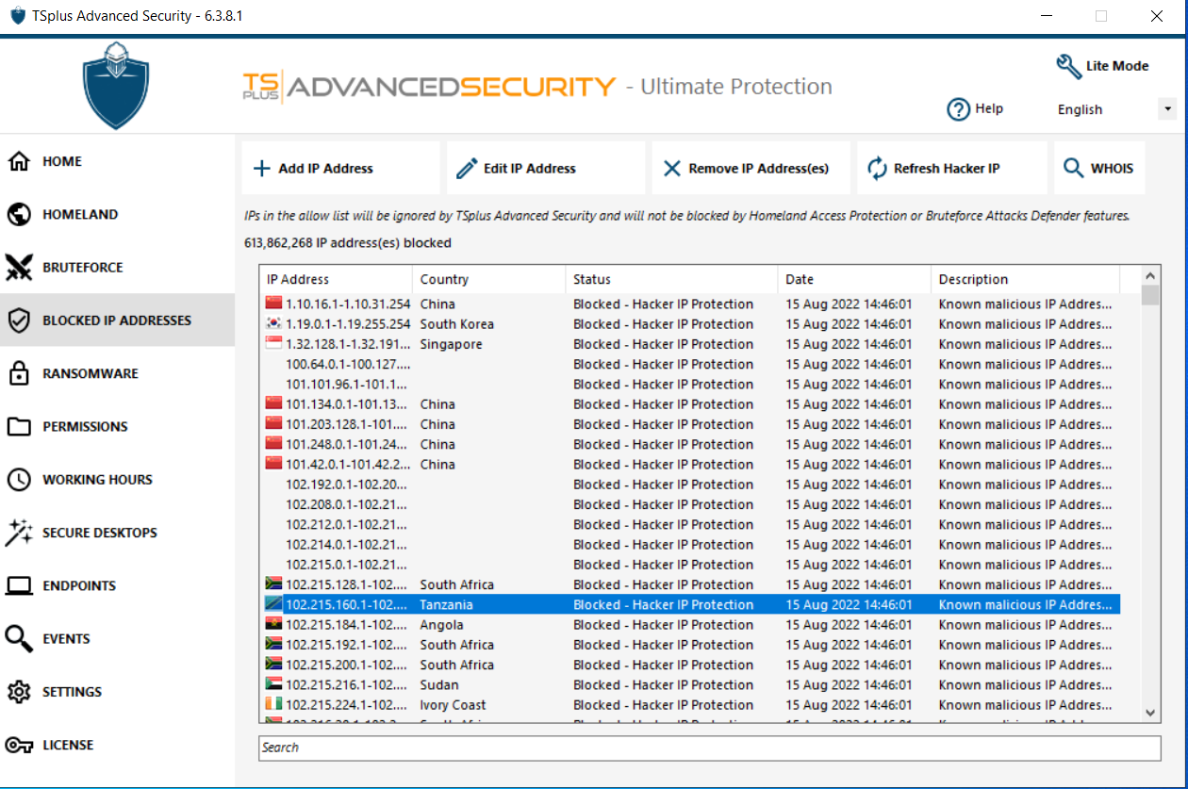Open Events via its magnifier icon
The width and height of the screenshot is (1188, 789).
19,639
